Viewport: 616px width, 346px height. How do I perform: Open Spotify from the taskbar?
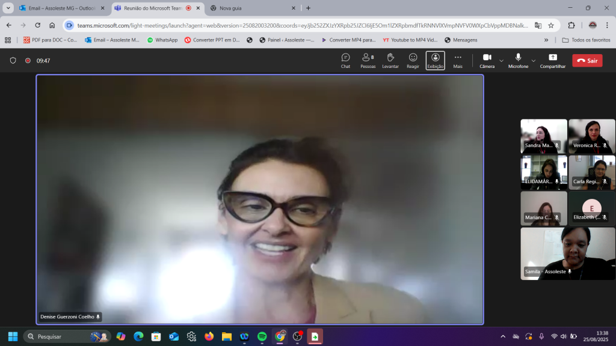pos(262,336)
